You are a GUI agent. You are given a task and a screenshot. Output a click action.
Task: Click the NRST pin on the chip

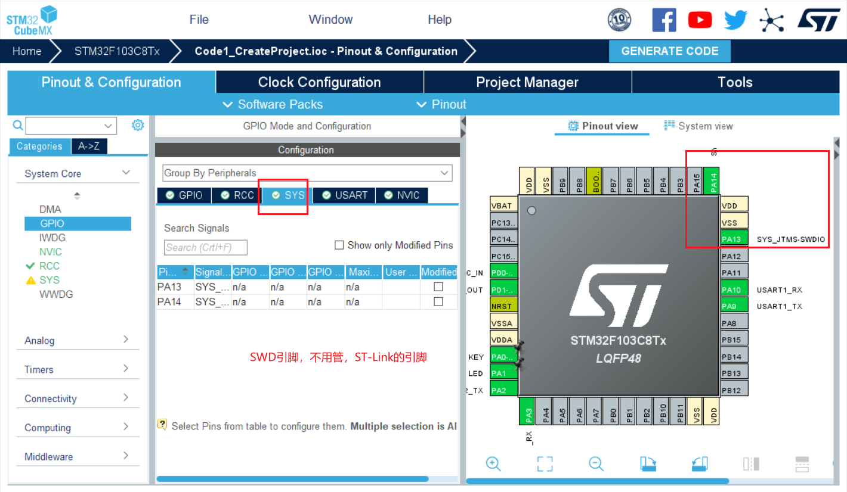click(504, 306)
